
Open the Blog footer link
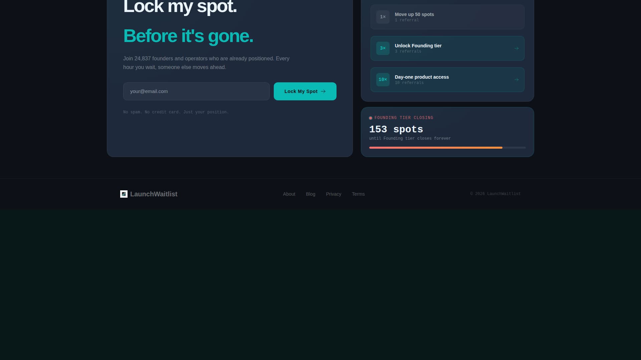(310, 194)
